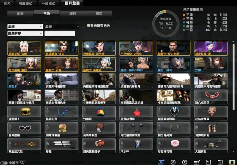Select the 執事的角 blue horns item

62,113
